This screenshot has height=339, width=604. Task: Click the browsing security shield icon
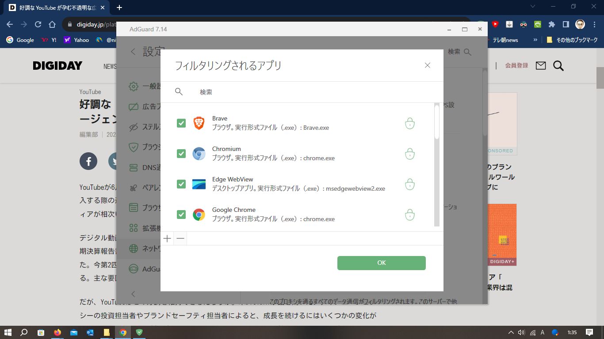[133, 147]
